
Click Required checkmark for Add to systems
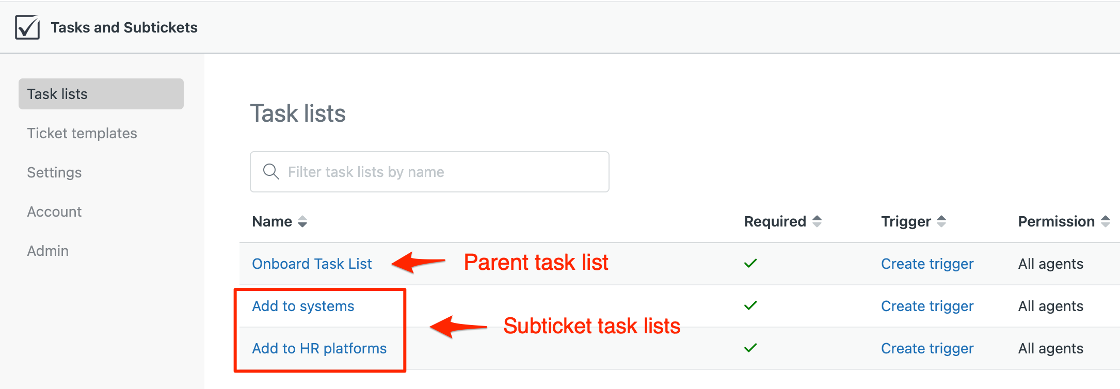[x=750, y=305]
